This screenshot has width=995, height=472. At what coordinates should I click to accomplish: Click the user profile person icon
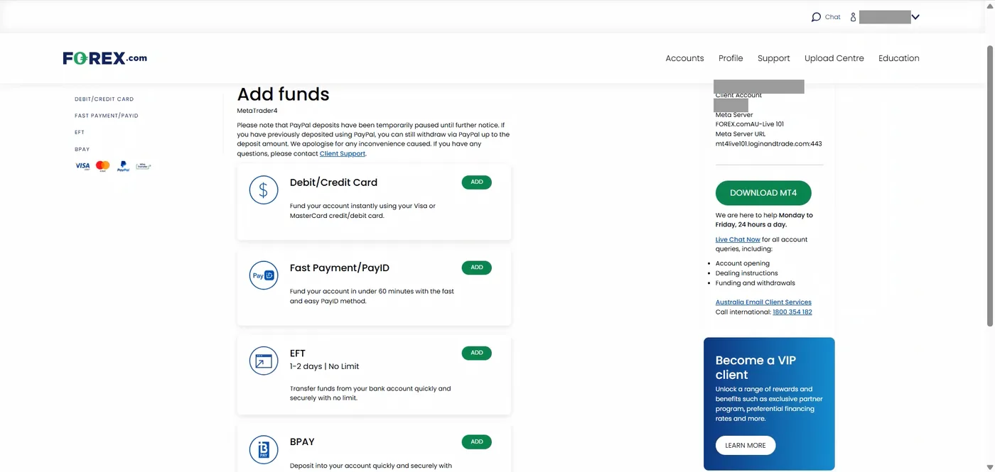(853, 17)
